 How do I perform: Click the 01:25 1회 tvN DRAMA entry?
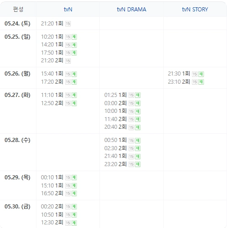(x=115, y=95)
